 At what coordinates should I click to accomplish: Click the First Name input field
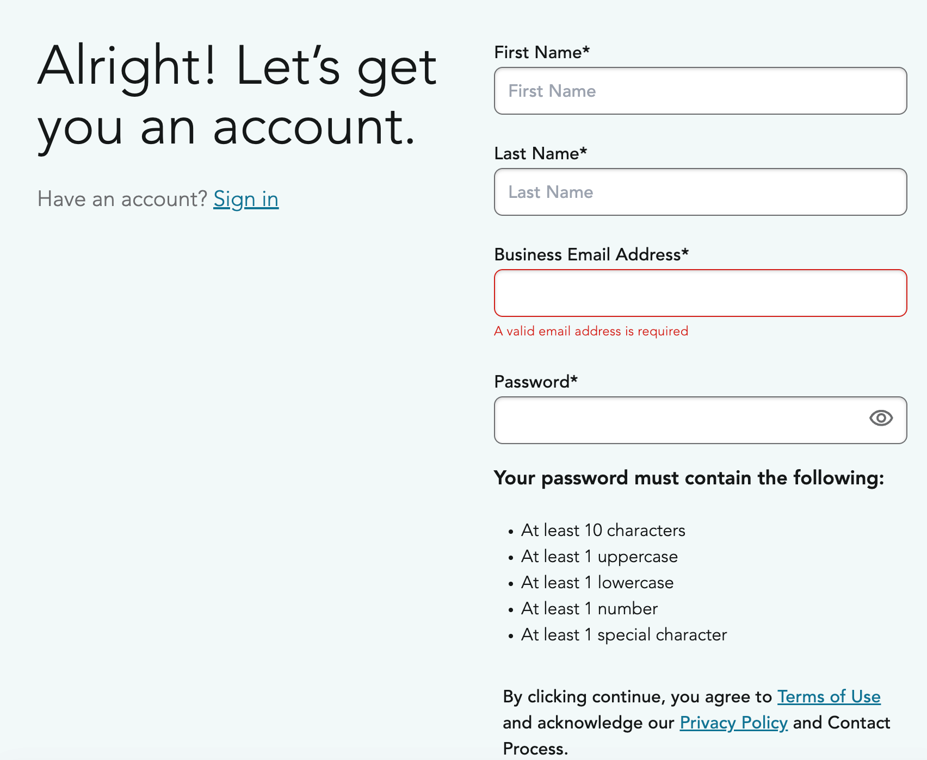(x=700, y=91)
